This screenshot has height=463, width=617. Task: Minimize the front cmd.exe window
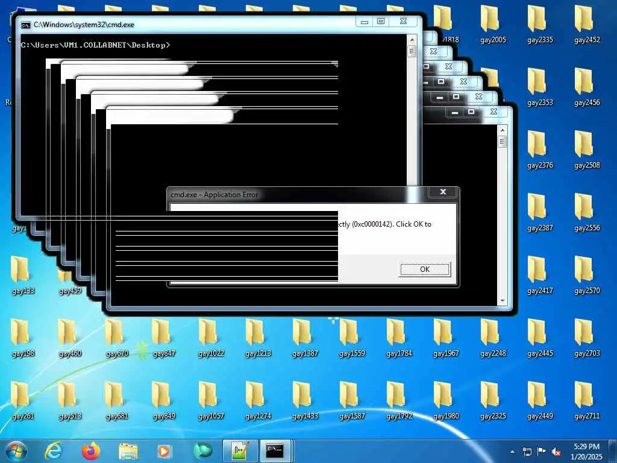pyautogui.click(x=365, y=21)
